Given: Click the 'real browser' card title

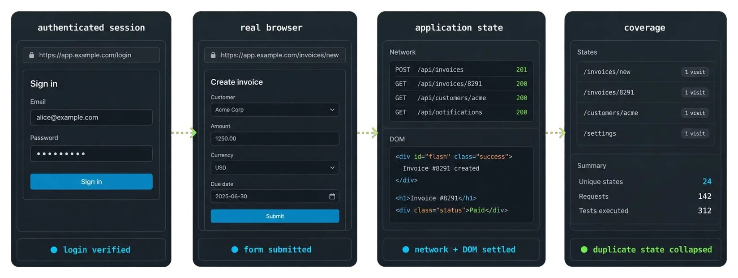Looking at the screenshot, I should (x=271, y=28).
